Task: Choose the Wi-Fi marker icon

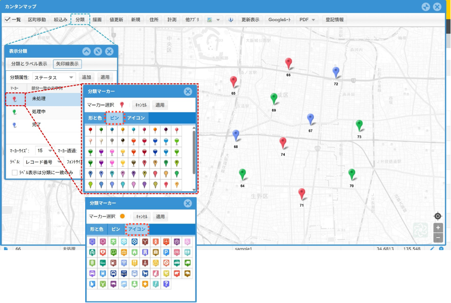Action: [124, 263]
